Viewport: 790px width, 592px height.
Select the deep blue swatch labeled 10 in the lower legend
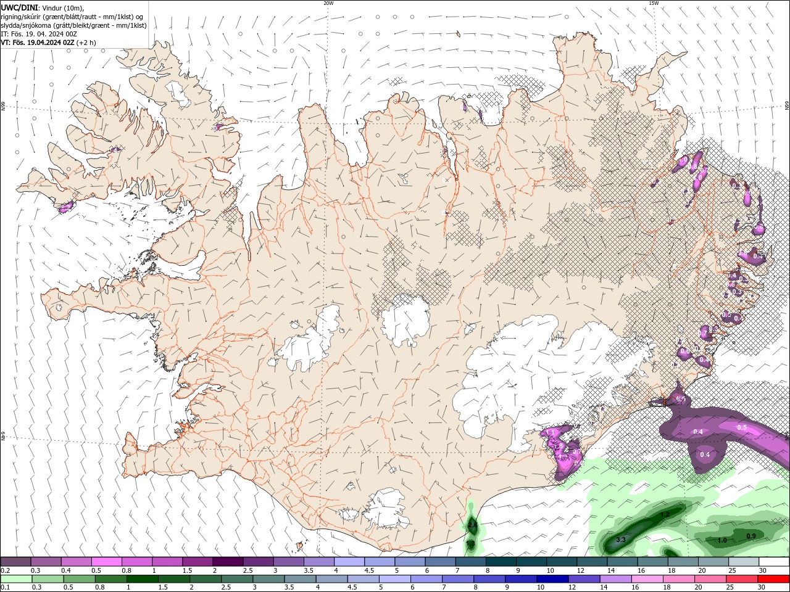coord(552,579)
